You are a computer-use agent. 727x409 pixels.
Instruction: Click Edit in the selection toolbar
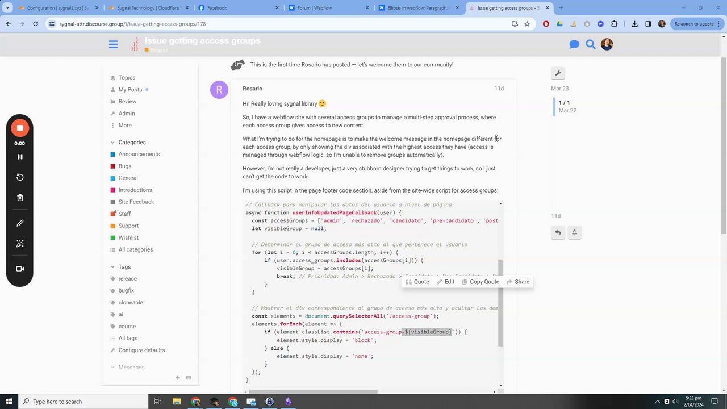click(445, 282)
